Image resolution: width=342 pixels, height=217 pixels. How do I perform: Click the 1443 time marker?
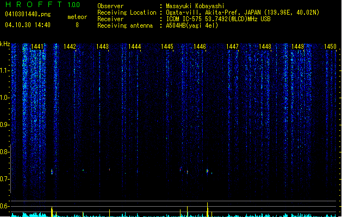pos(102,47)
